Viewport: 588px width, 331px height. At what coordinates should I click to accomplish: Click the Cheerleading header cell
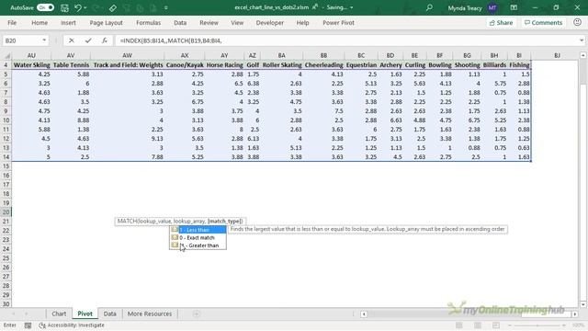pos(323,65)
